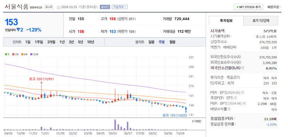This screenshot has height=137, width=288.
Task: Click help icon next to 외국인소진율(B/A)
Action: click(243, 68)
